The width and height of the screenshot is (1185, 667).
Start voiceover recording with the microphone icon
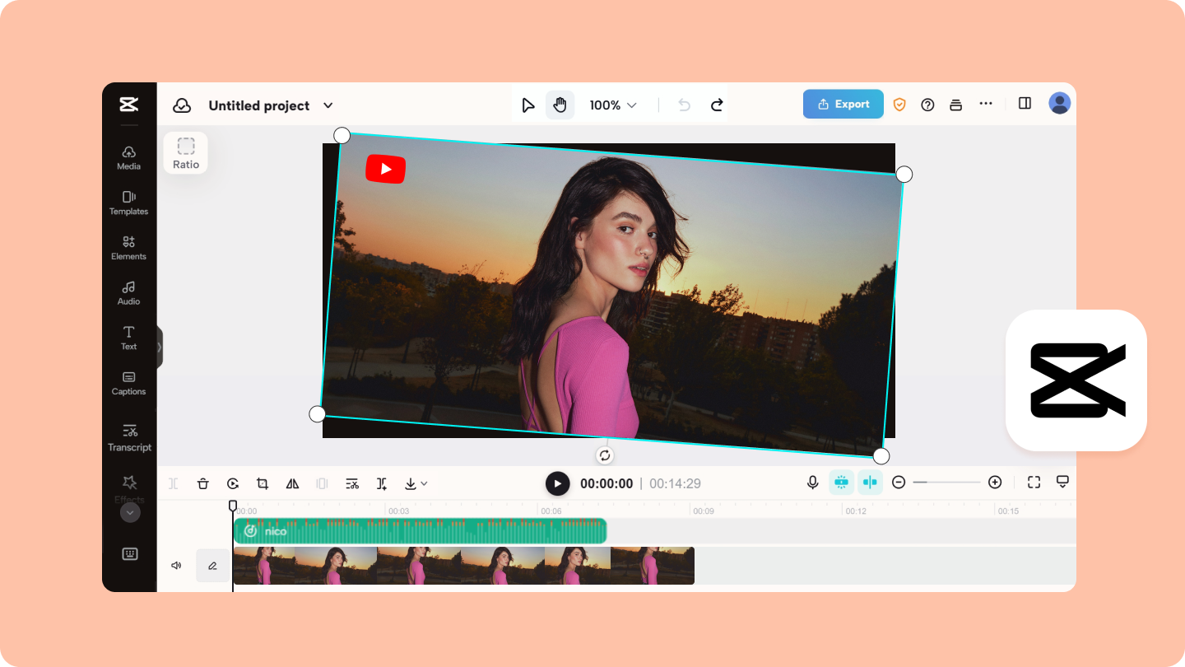point(813,483)
